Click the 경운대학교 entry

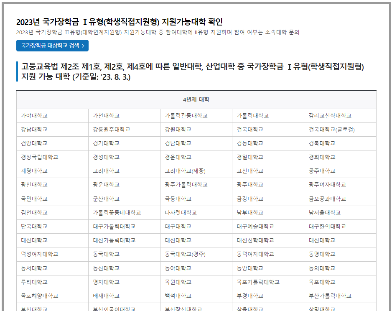click(x=196, y=157)
